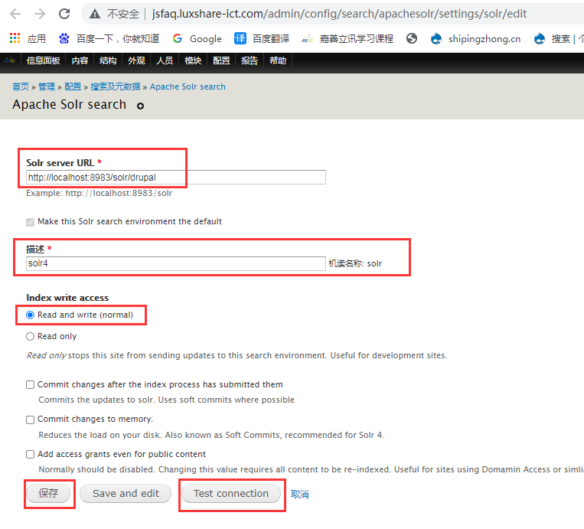Open 人员 admin menu
This screenshot has height=529, width=584.
point(165,60)
